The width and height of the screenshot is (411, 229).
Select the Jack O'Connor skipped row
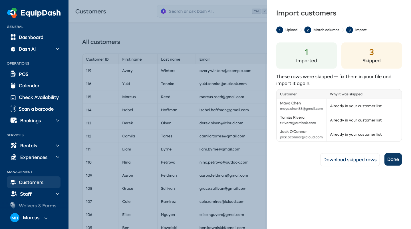pyautogui.click(x=339, y=134)
